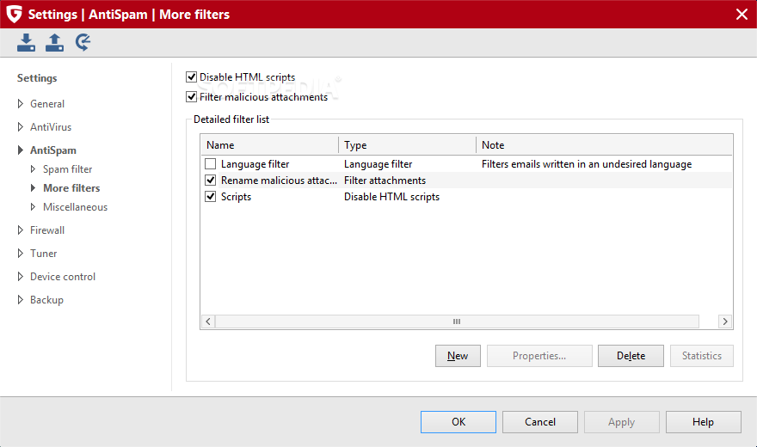Open the Firewall settings section

[x=47, y=230]
